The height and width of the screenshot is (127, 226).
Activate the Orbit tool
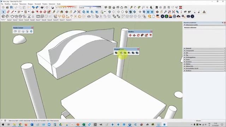click(x=67, y=12)
